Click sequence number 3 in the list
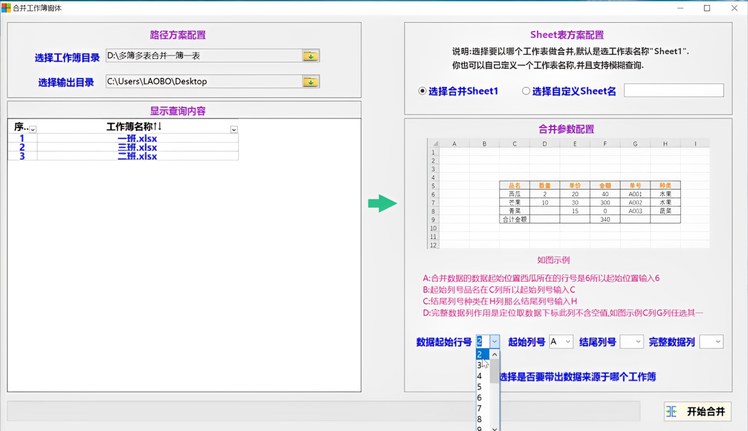Screen dimensions: 748x431 (22, 156)
